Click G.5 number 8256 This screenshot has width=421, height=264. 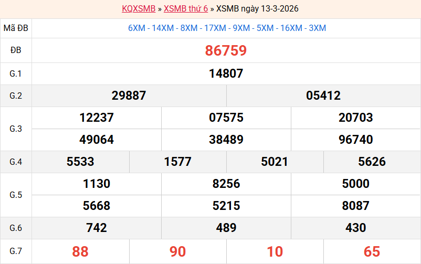coord(226,184)
